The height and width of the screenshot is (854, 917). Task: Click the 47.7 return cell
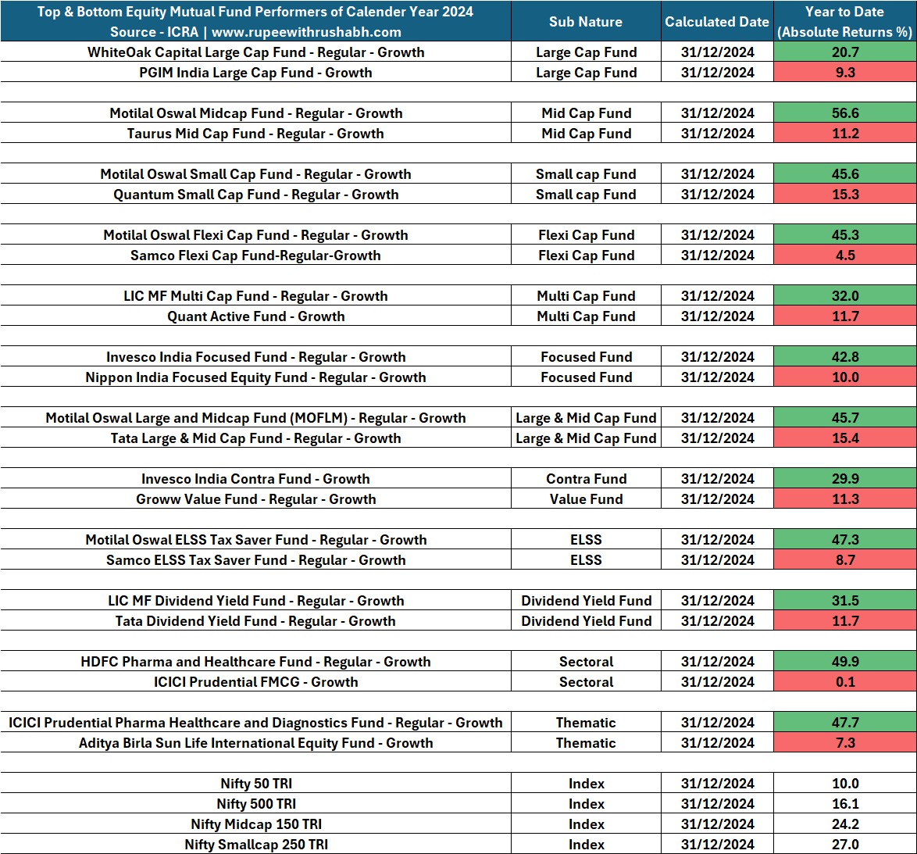coord(845,723)
